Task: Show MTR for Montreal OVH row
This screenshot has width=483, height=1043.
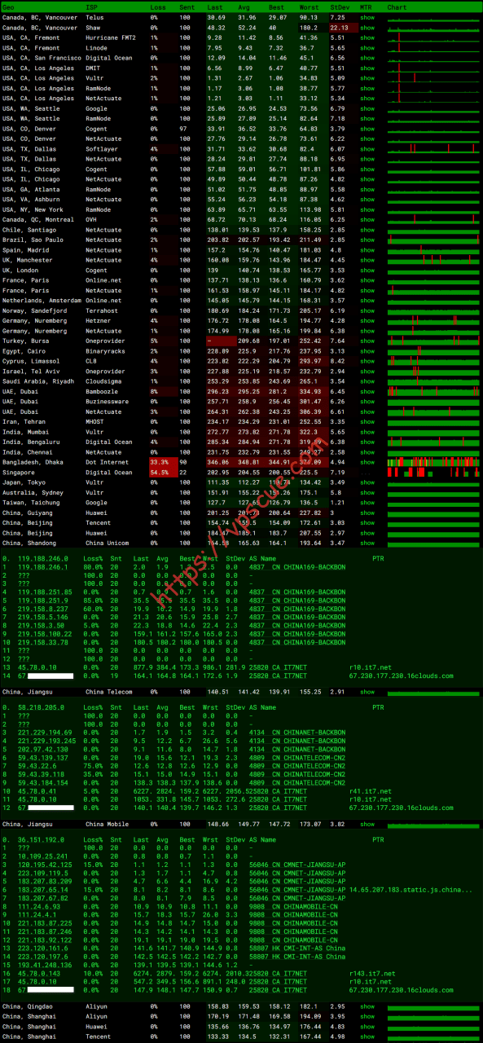Action: (x=367, y=220)
